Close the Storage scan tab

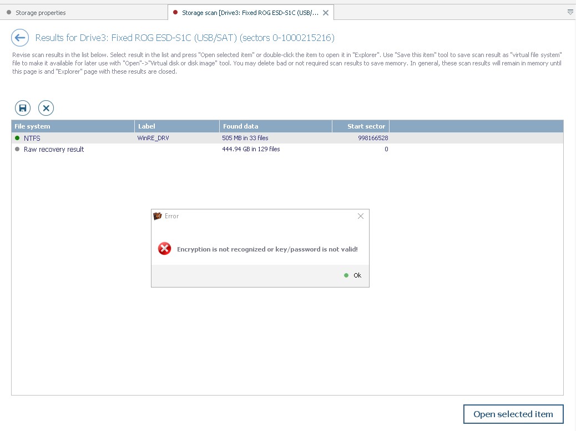[326, 13]
